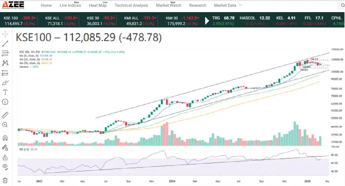Select the brush drawing tool
Image resolution: width=345 pixels, height=186 pixels.
coord(5,82)
